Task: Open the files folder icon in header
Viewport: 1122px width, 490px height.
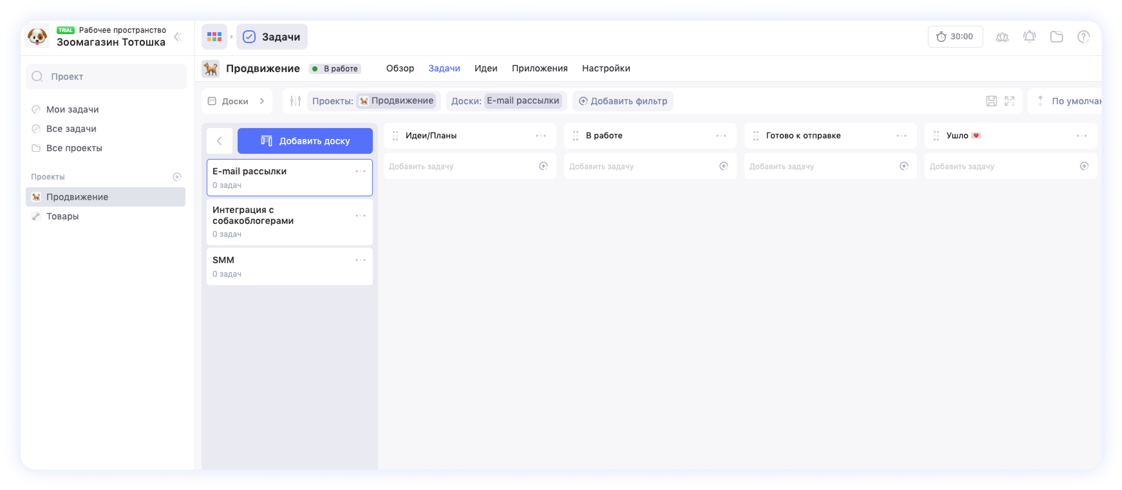Action: (1056, 37)
